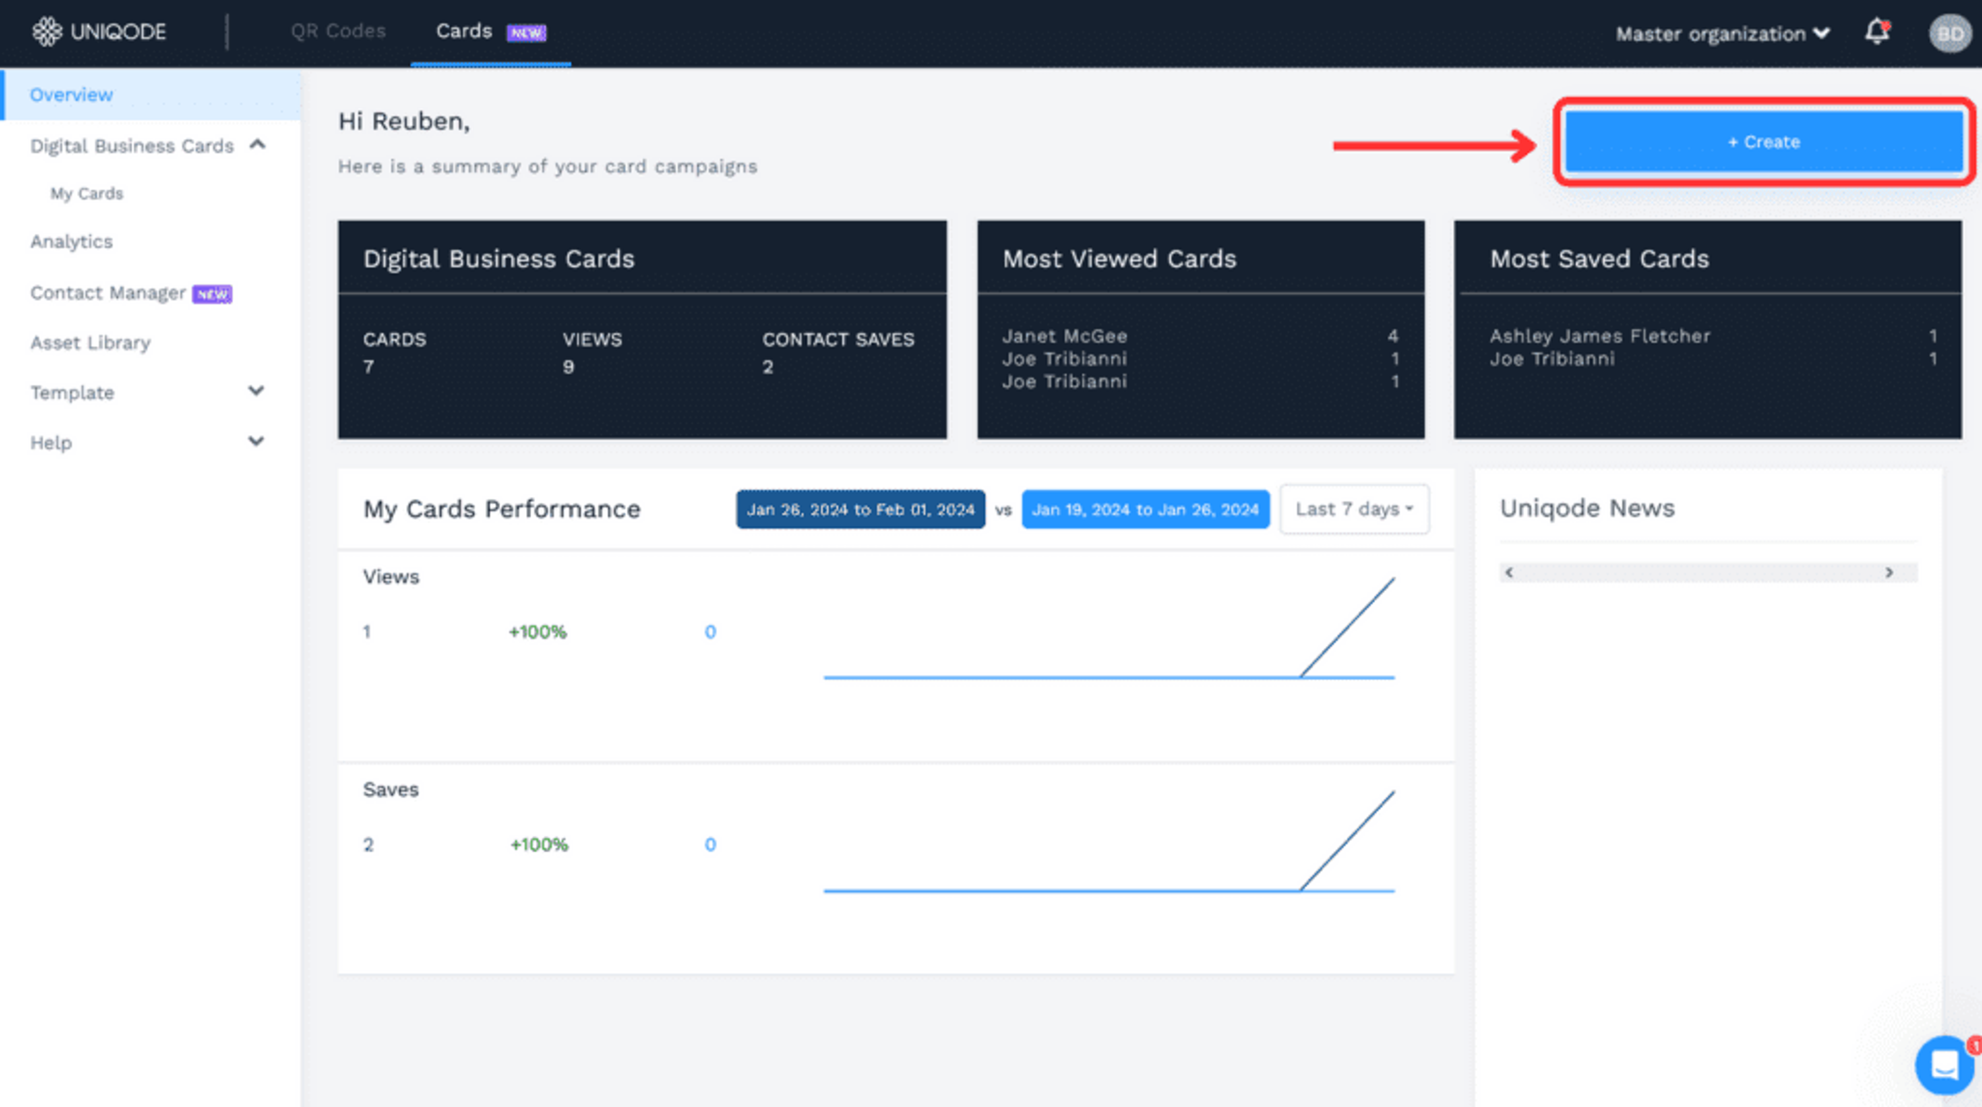Click the Uniqode logo icon
Screen dimensions: 1982x1107
click(47, 31)
